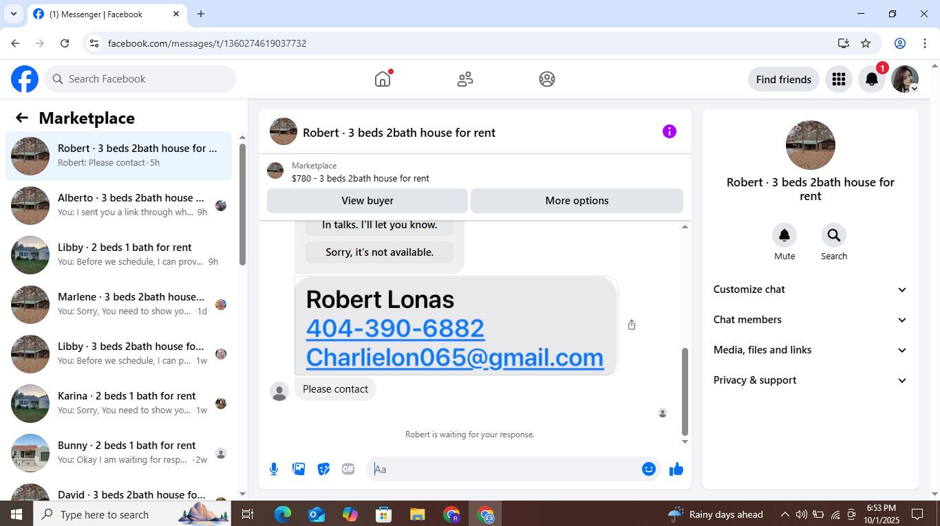
Task: Open the Windows taskbar search box
Action: coord(133,514)
